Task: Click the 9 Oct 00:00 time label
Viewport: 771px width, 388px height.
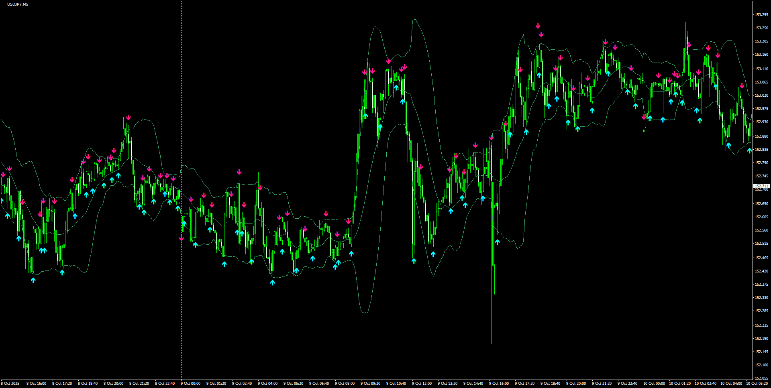Action: pyautogui.click(x=190, y=384)
